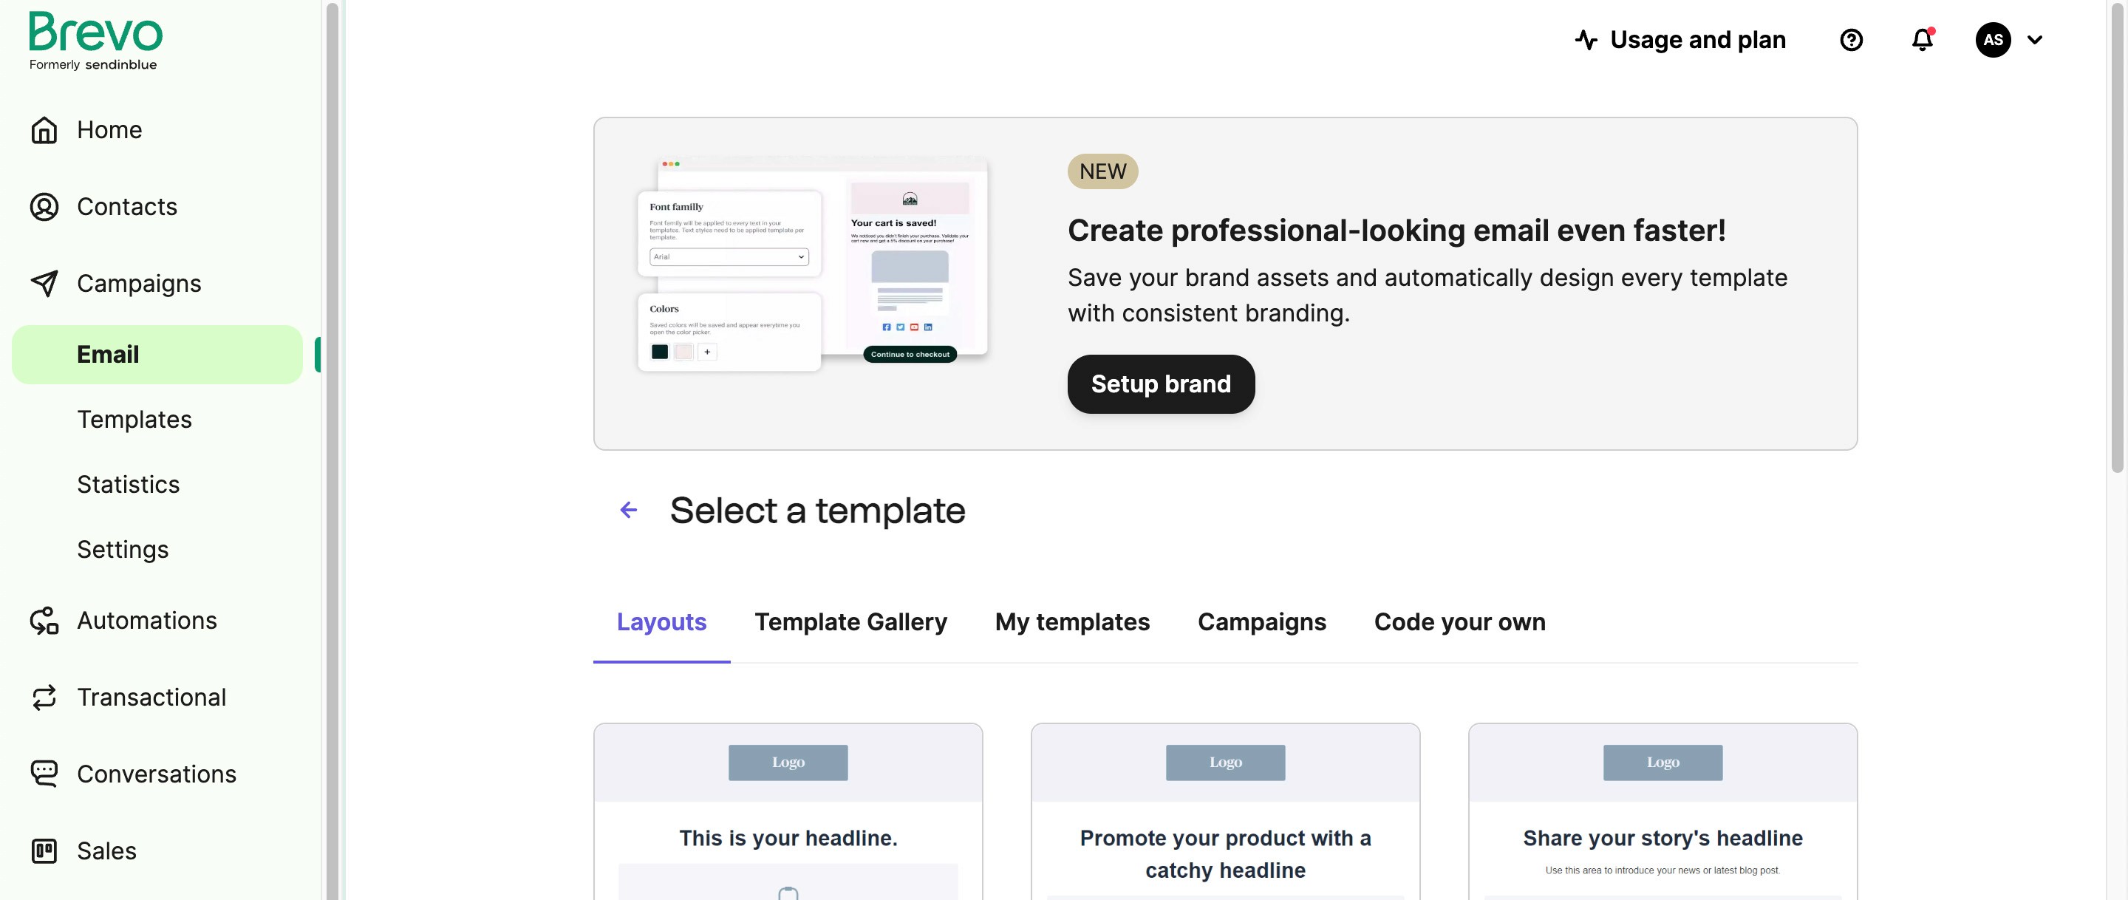Viewport: 2128px width, 900px height.
Task: Select the Contacts icon in sidebar
Action: (x=44, y=208)
